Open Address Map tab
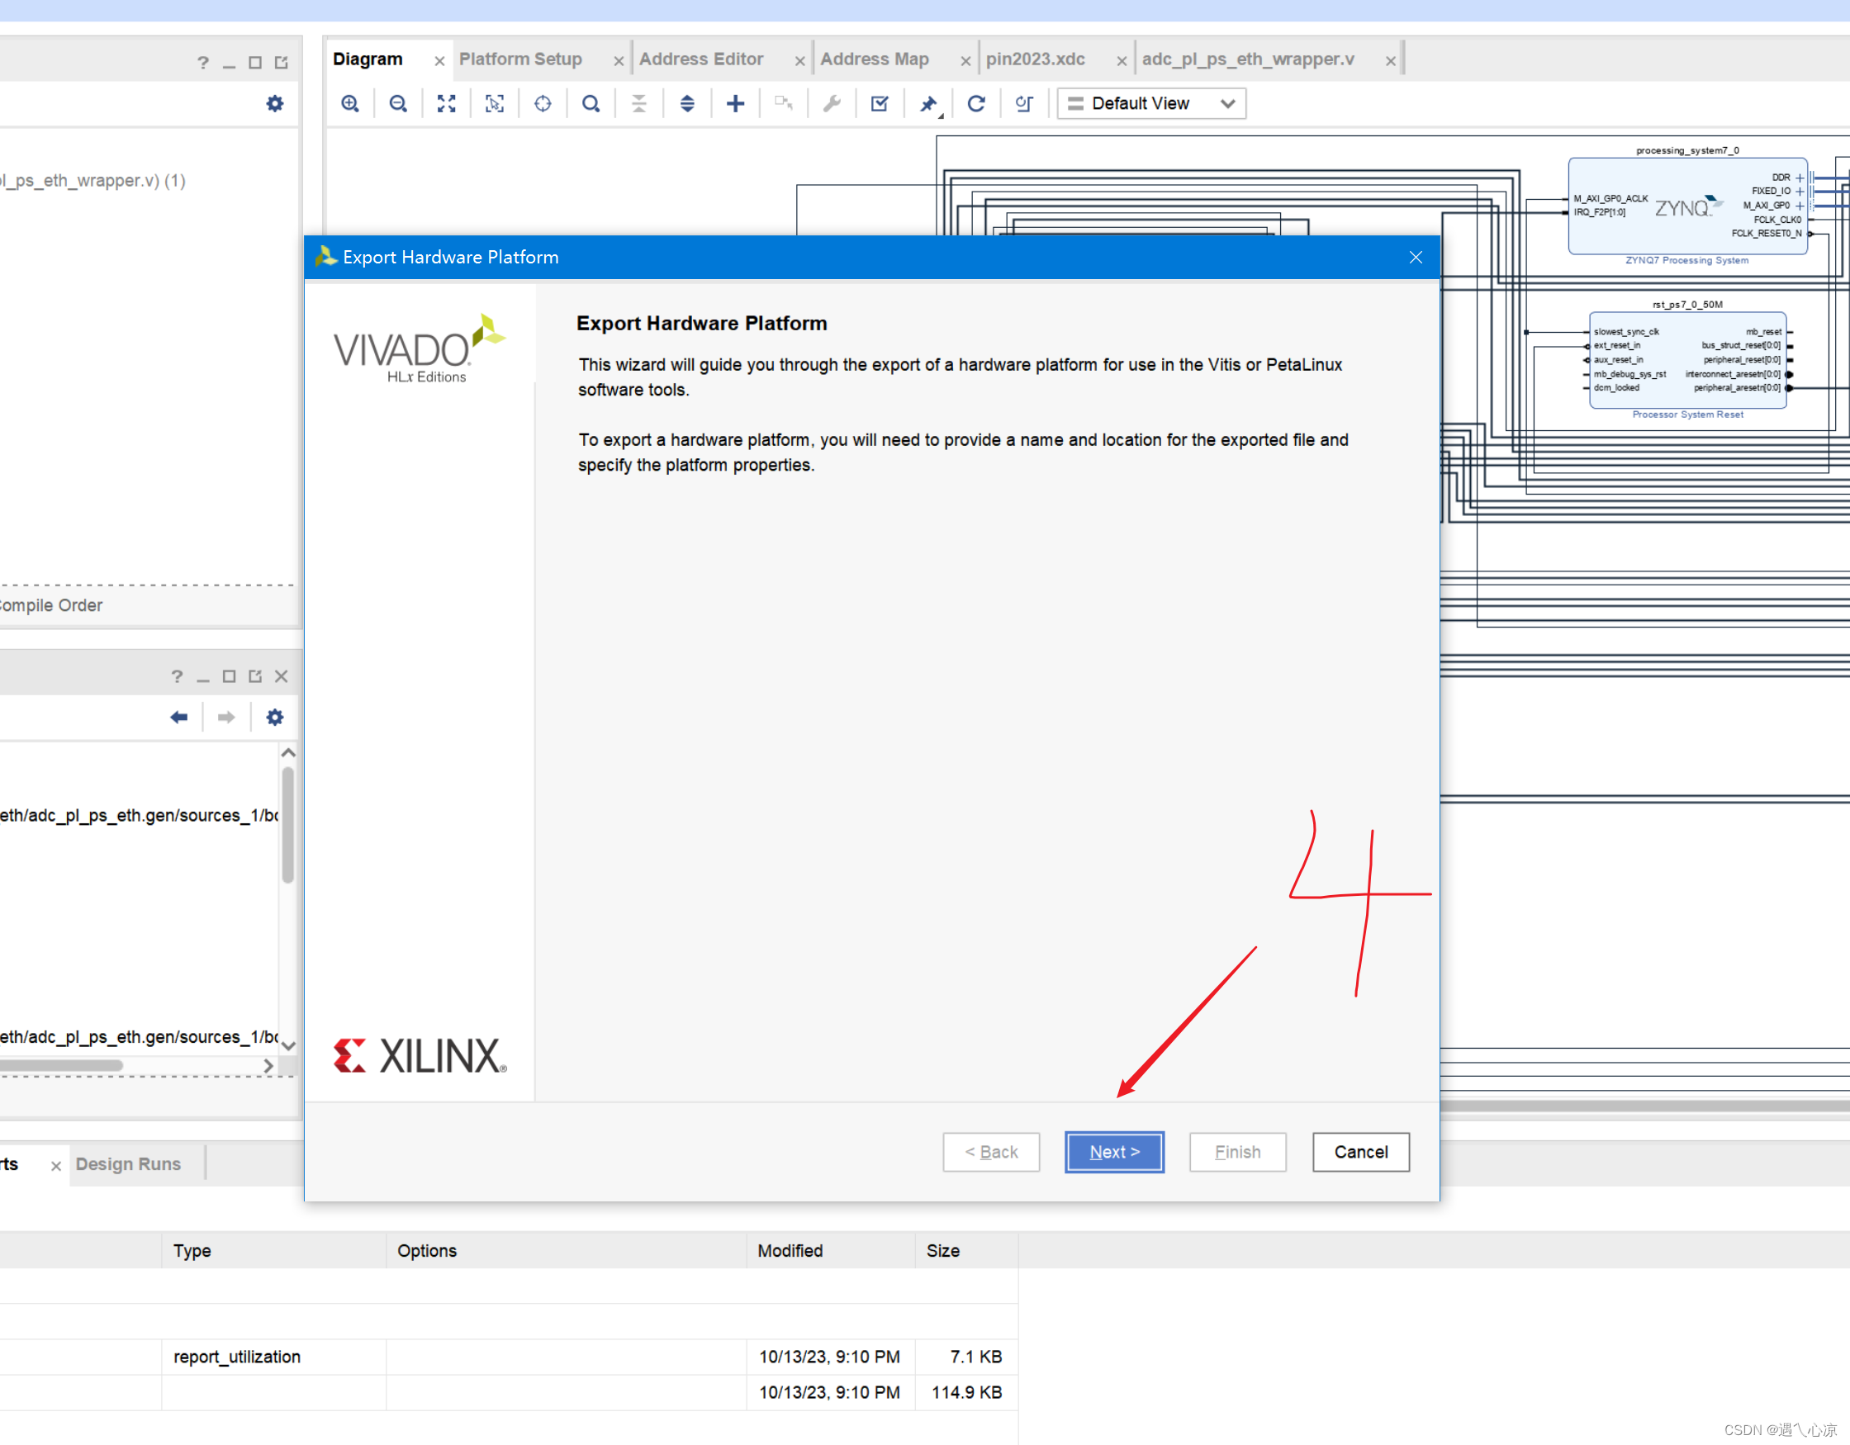 point(877,57)
